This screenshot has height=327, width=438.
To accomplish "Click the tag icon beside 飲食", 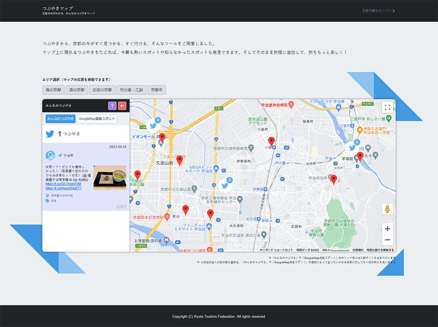I will tap(47, 201).
